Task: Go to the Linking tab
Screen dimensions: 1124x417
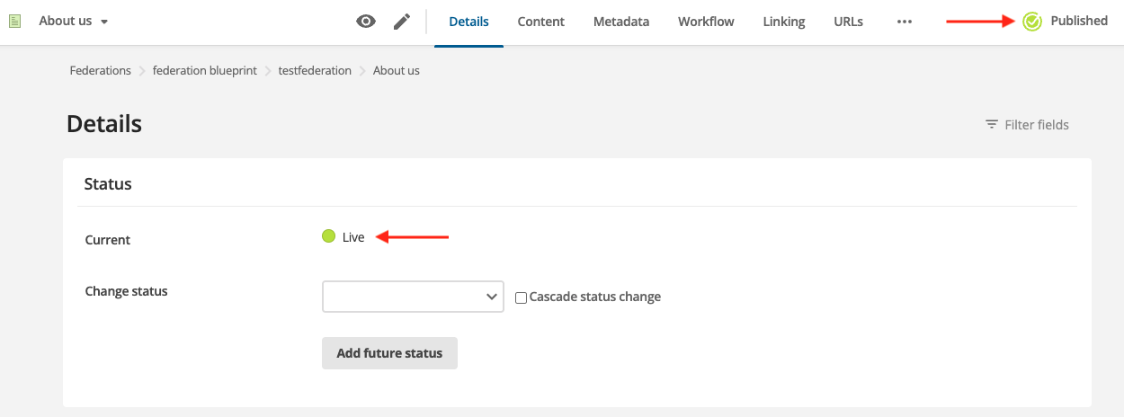Action: click(x=784, y=22)
